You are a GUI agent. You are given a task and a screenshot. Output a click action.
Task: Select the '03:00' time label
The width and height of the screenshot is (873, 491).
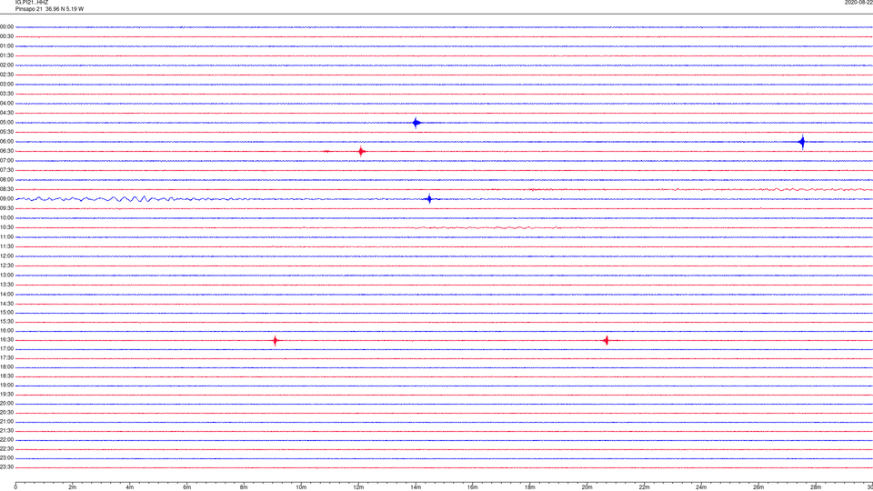(6, 85)
